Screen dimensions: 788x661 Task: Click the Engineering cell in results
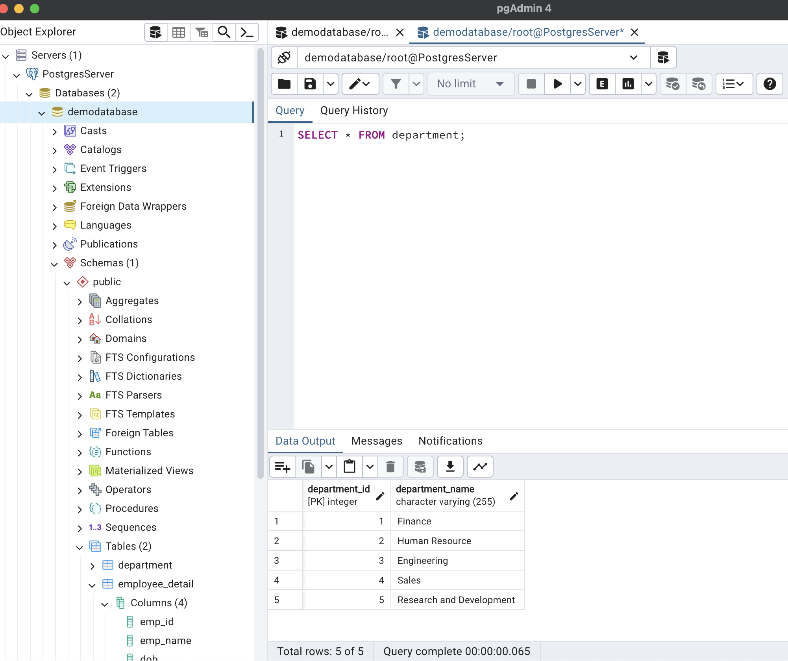457,560
